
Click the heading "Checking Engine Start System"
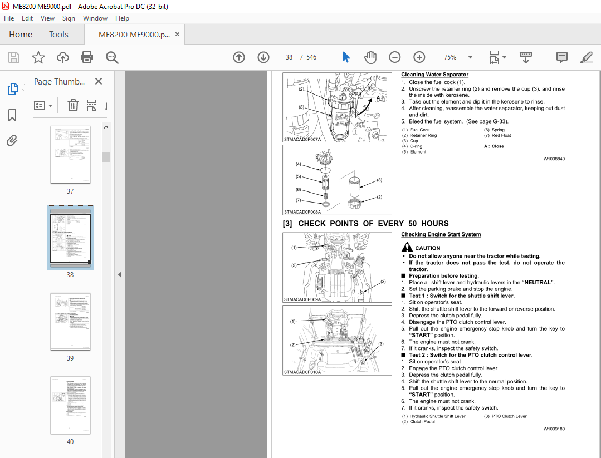(x=441, y=234)
